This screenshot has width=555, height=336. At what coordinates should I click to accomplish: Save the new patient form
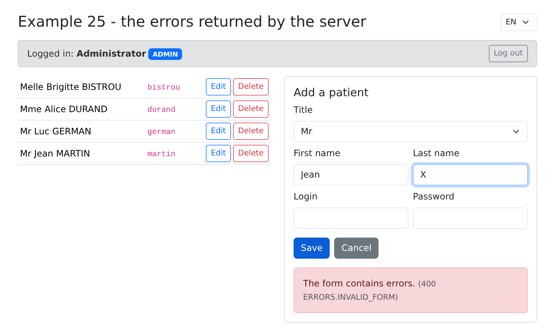(x=312, y=248)
